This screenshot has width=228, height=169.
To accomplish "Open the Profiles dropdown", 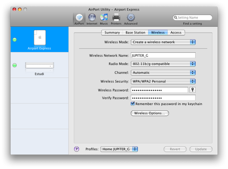I will tap(119, 149).
